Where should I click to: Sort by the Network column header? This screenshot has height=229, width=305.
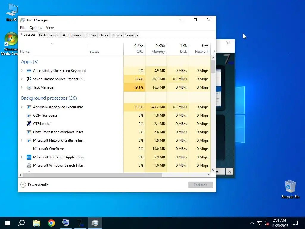pos(200,49)
